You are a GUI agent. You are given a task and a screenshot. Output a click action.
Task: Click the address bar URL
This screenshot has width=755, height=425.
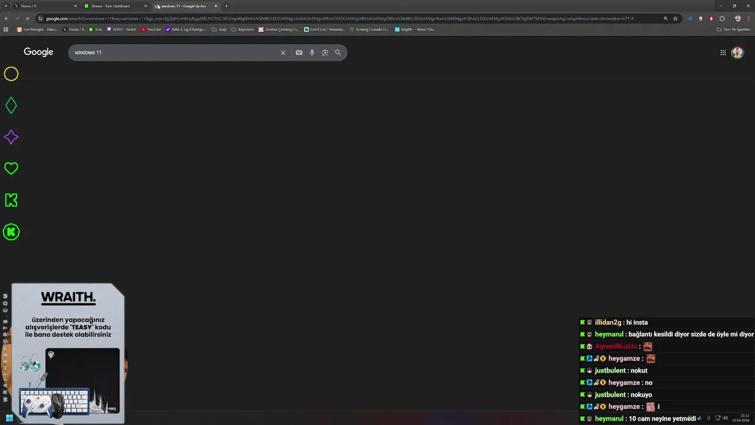click(x=340, y=18)
